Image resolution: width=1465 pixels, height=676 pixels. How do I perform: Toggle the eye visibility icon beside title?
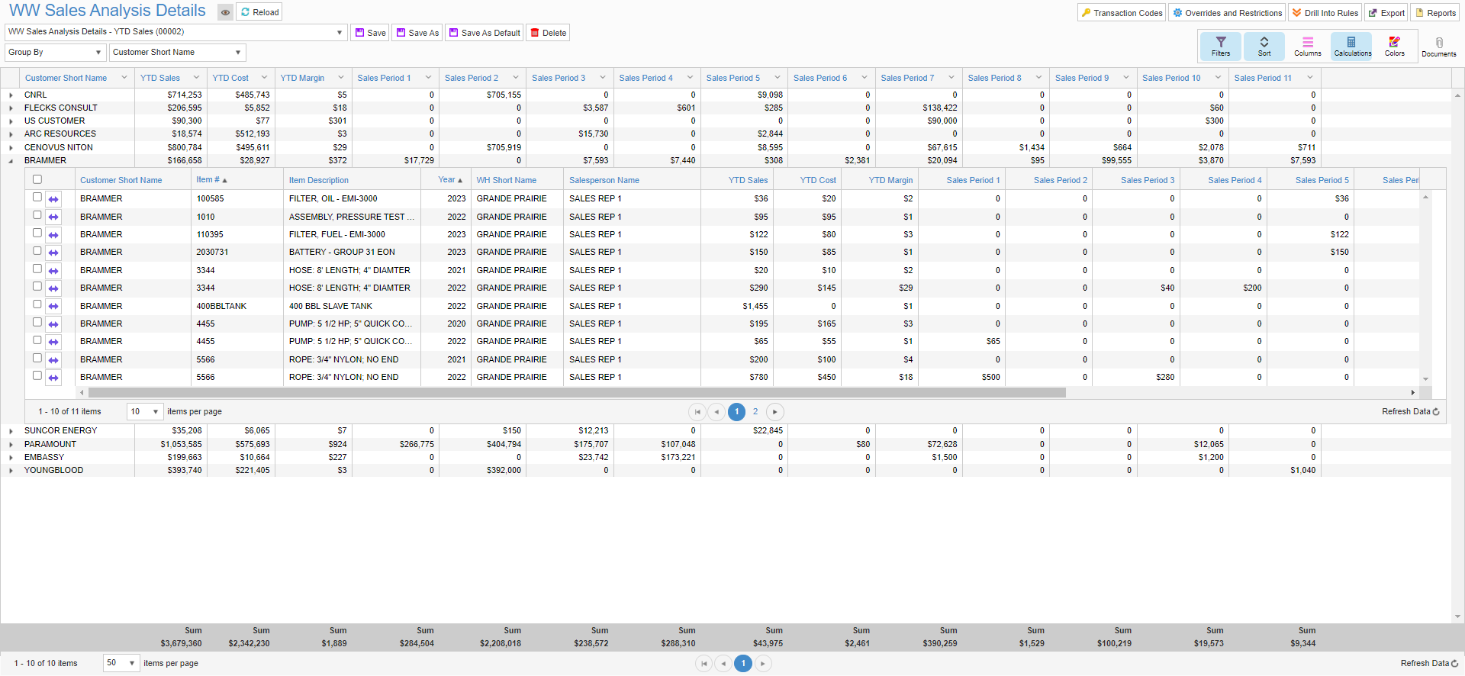[x=225, y=12]
